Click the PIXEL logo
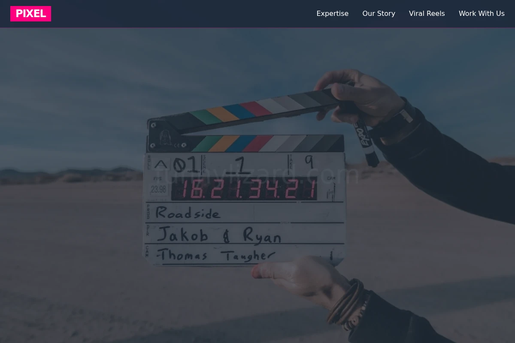Screen dimensions: 515x343 30,14
